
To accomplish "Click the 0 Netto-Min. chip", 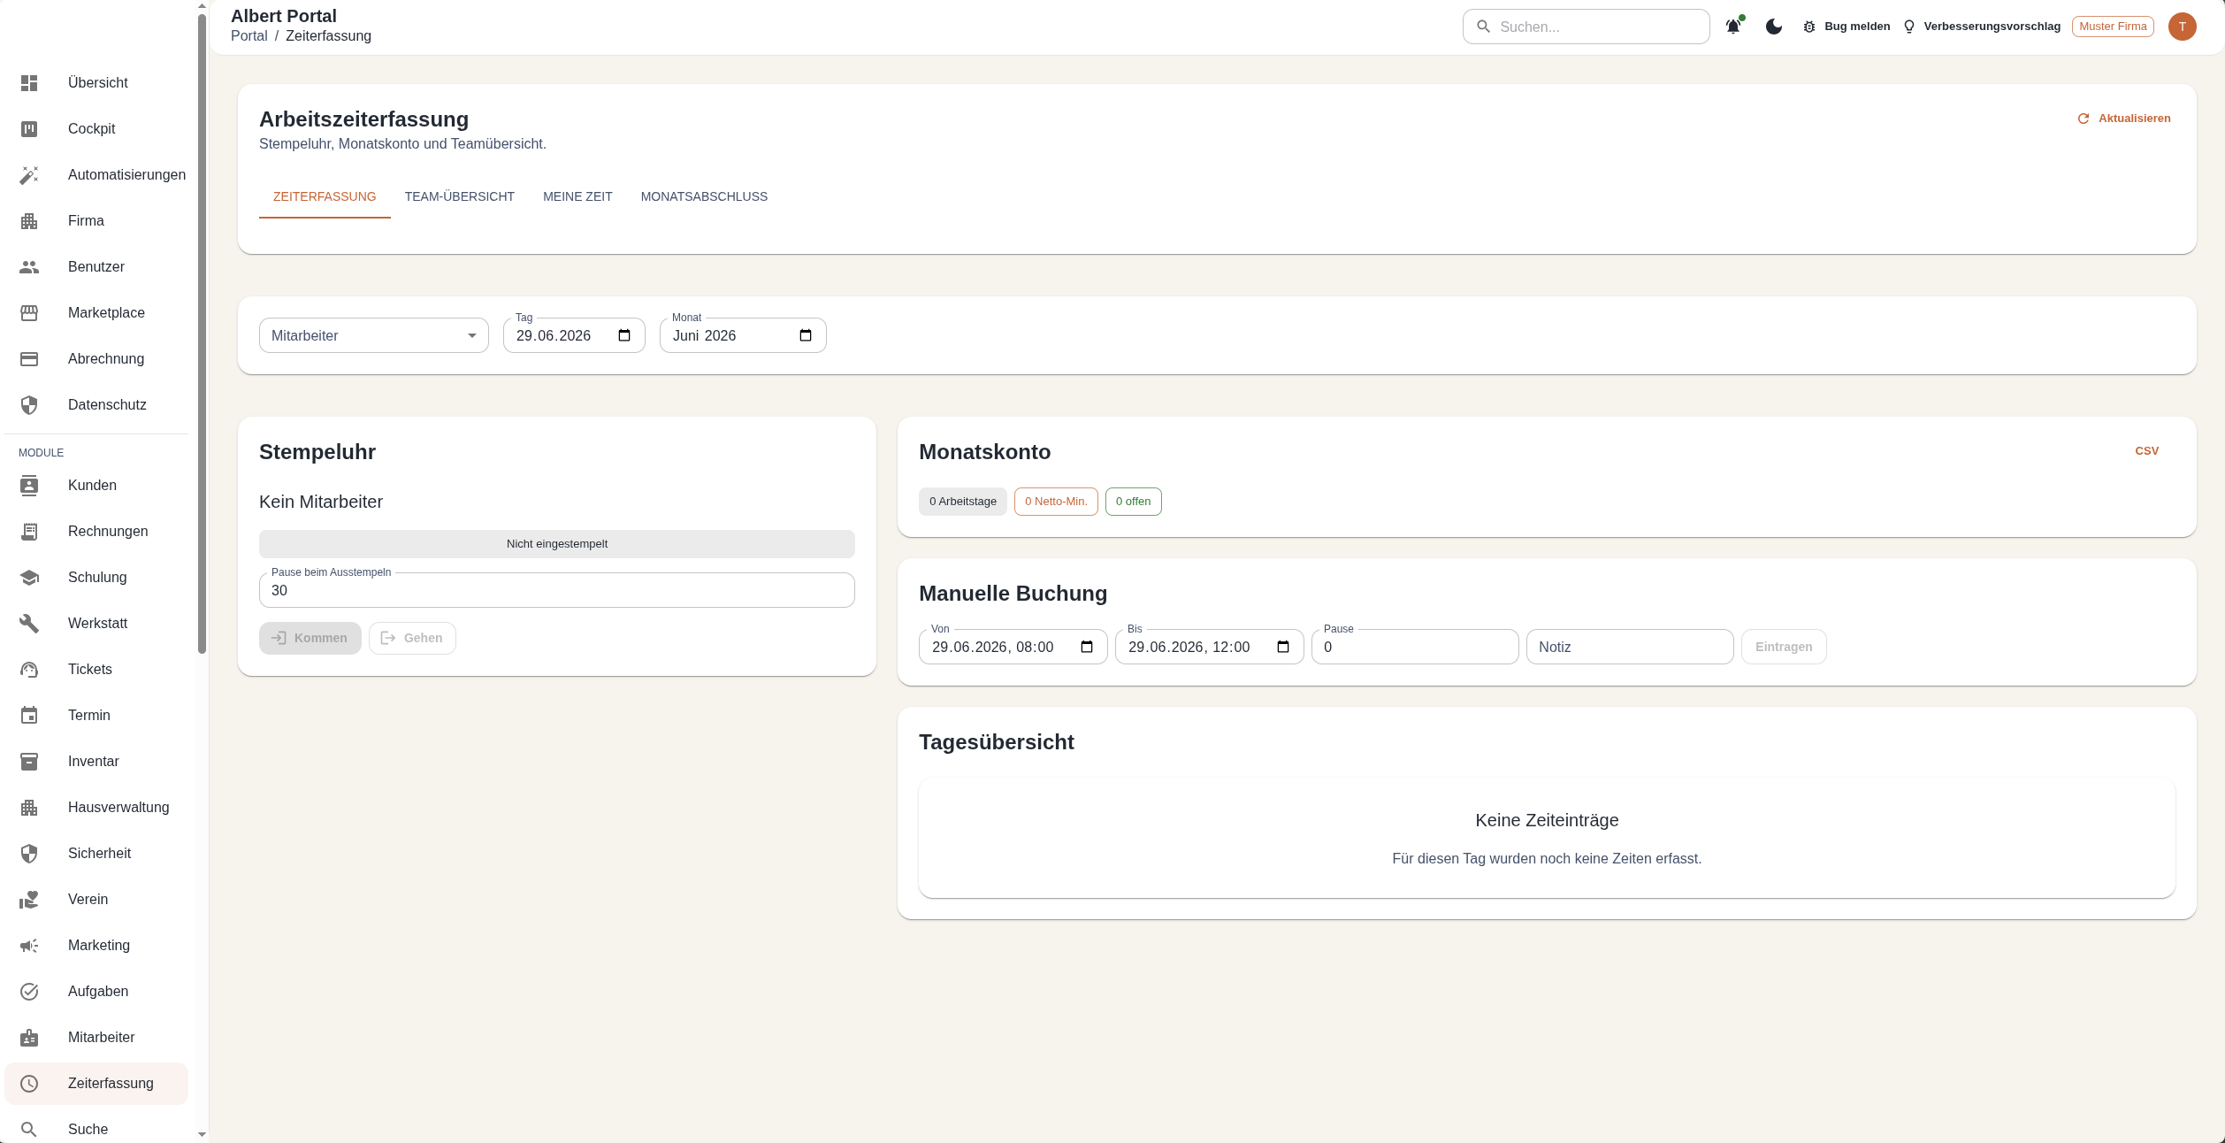I will click(1056, 502).
